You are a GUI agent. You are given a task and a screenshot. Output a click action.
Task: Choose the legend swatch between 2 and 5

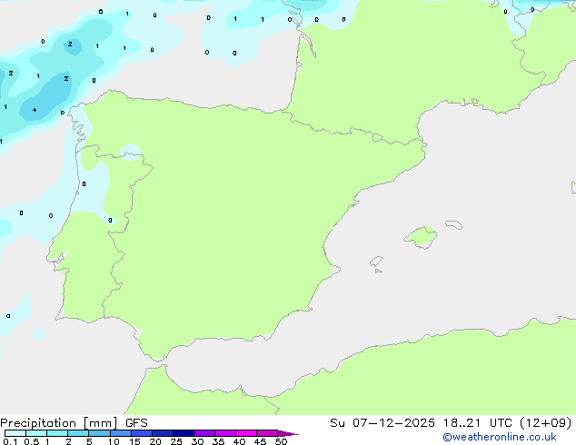point(78,433)
